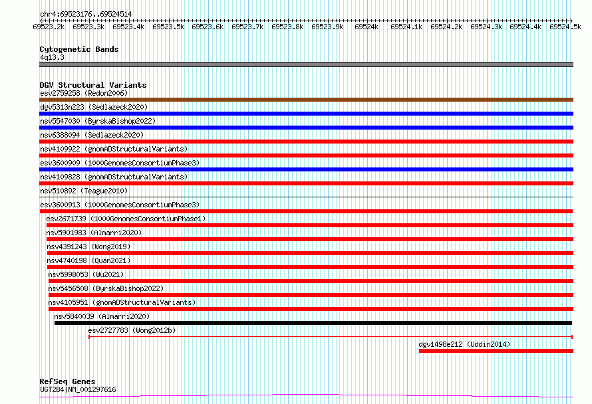Click the RefSeq Genes track title

(x=67, y=381)
